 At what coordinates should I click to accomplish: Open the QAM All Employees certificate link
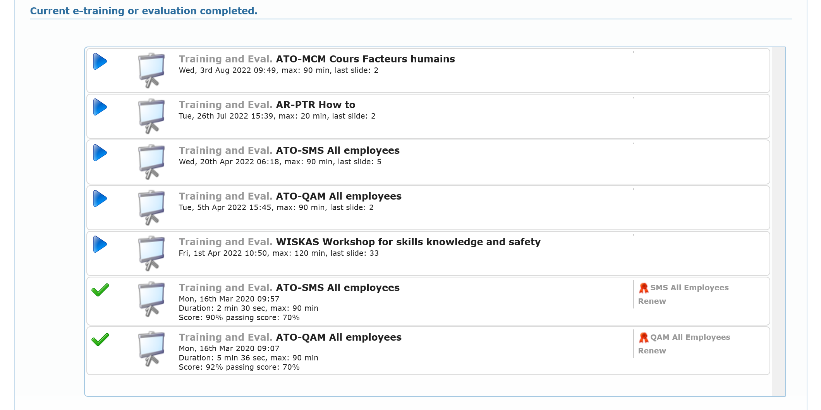(x=690, y=337)
